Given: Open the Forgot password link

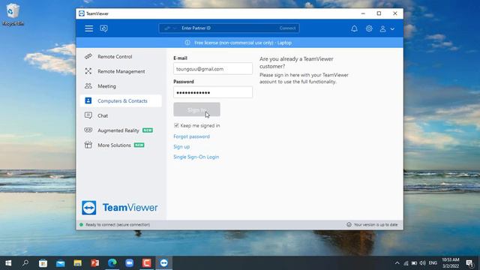Looking at the screenshot, I should (x=192, y=136).
